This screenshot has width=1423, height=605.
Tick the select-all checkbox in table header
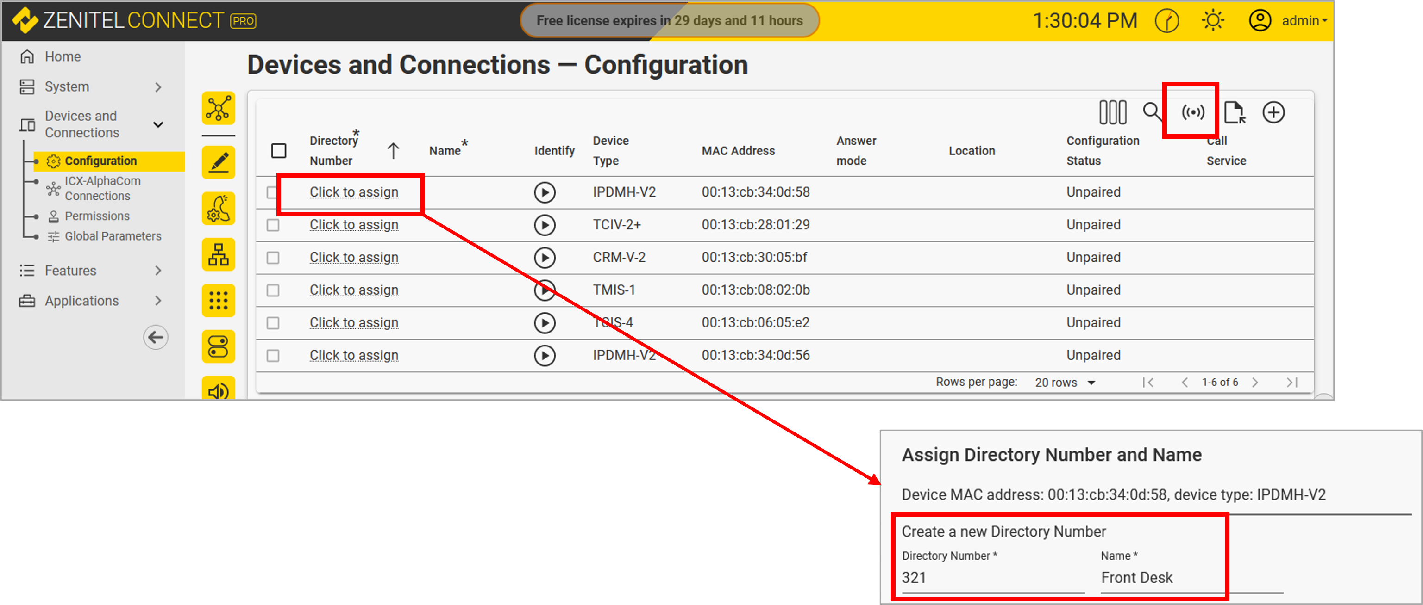point(278,151)
